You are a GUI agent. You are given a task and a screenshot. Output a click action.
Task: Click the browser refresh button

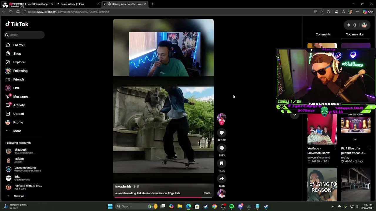pyautogui.click(x=11, y=12)
